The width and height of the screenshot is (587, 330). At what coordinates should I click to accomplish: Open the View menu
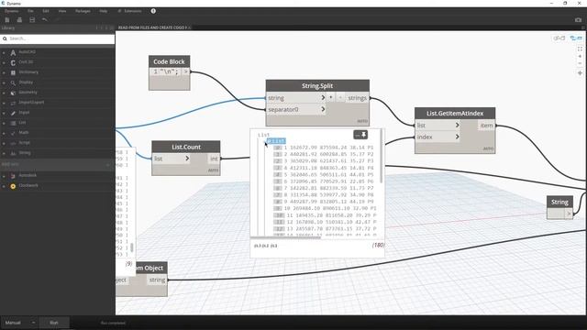pos(62,11)
